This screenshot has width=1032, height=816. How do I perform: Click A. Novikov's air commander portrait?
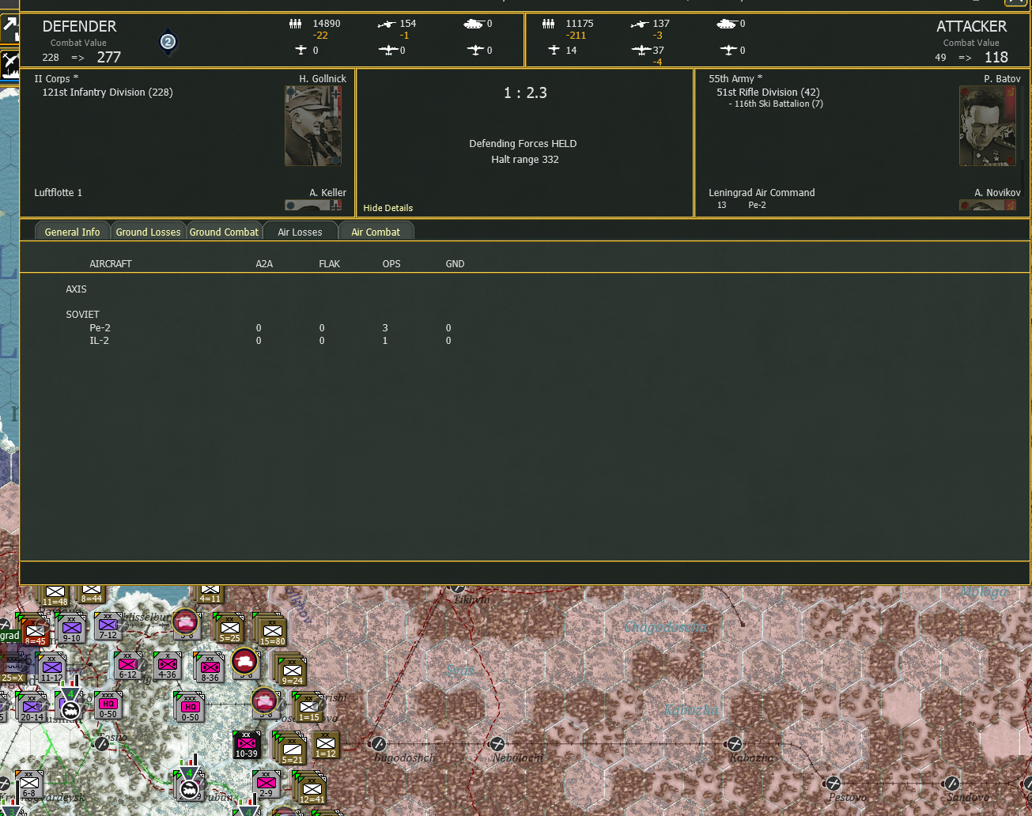coord(988,205)
